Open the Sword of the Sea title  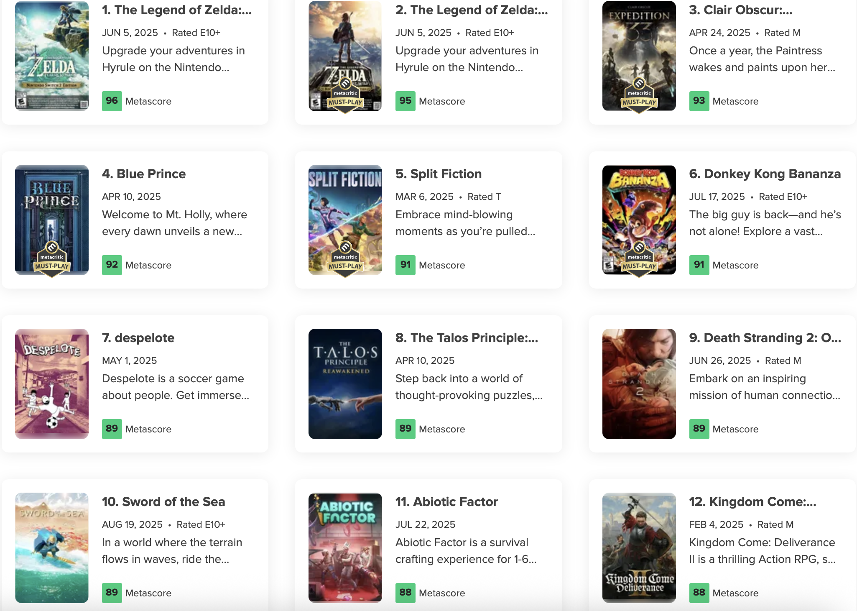coord(163,502)
